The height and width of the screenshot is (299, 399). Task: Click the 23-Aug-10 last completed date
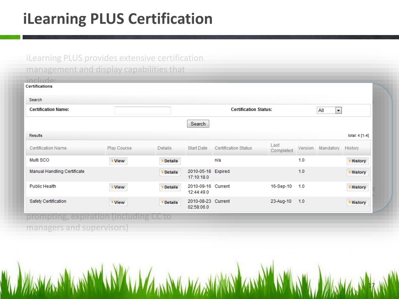pos(281,201)
